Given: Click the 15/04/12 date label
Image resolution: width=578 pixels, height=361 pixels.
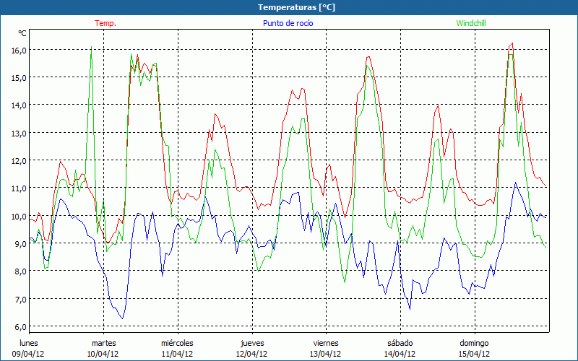Looking at the screenshot, I should (x=475, y=354).
